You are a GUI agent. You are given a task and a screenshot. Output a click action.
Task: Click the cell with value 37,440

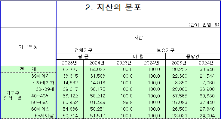[x=207, y=103]
